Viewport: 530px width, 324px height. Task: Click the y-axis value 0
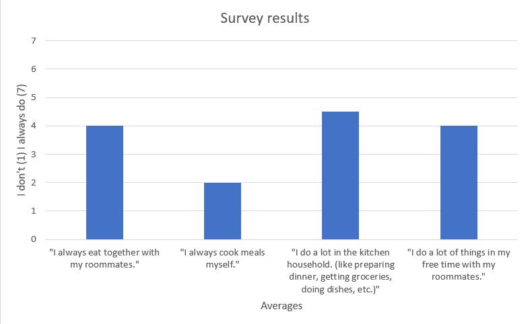(x=34, y=239)
